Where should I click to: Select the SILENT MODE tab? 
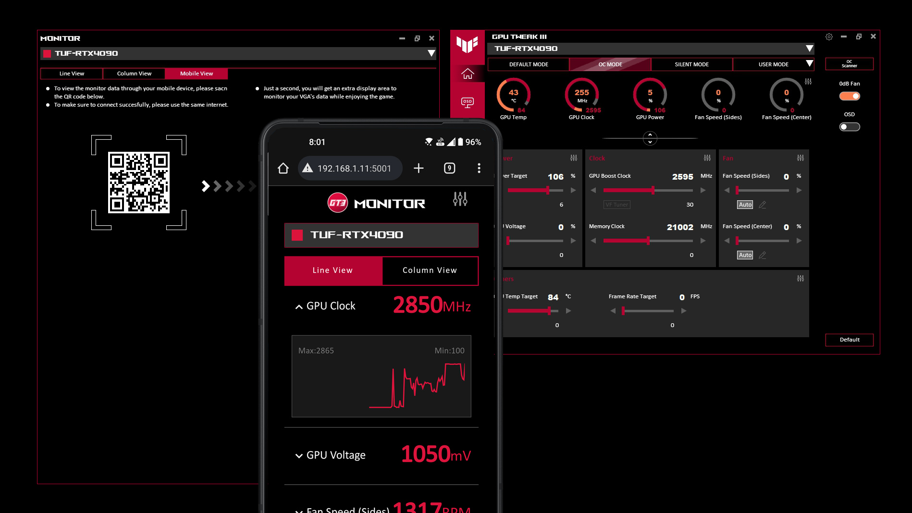691,64
